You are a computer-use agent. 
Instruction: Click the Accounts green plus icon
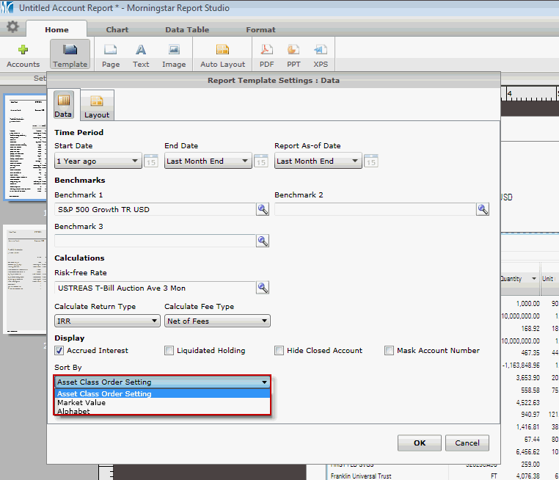[23, 51]
